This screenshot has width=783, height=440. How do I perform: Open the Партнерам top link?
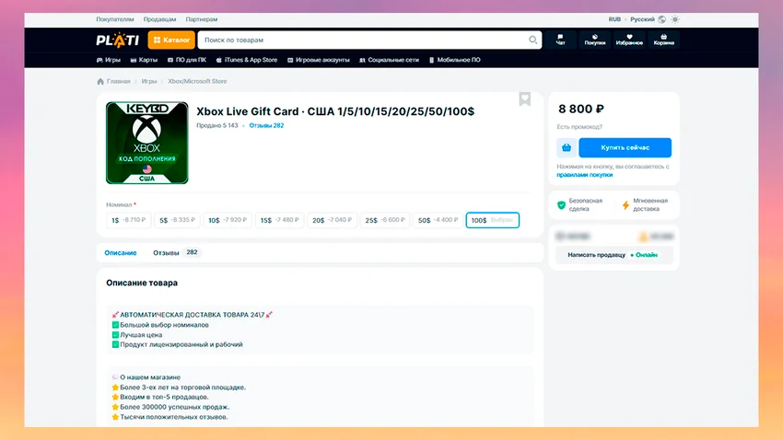coord(202,19)
